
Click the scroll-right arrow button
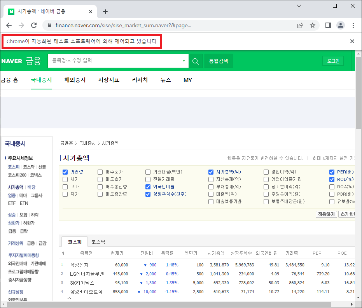pos(352,304)
